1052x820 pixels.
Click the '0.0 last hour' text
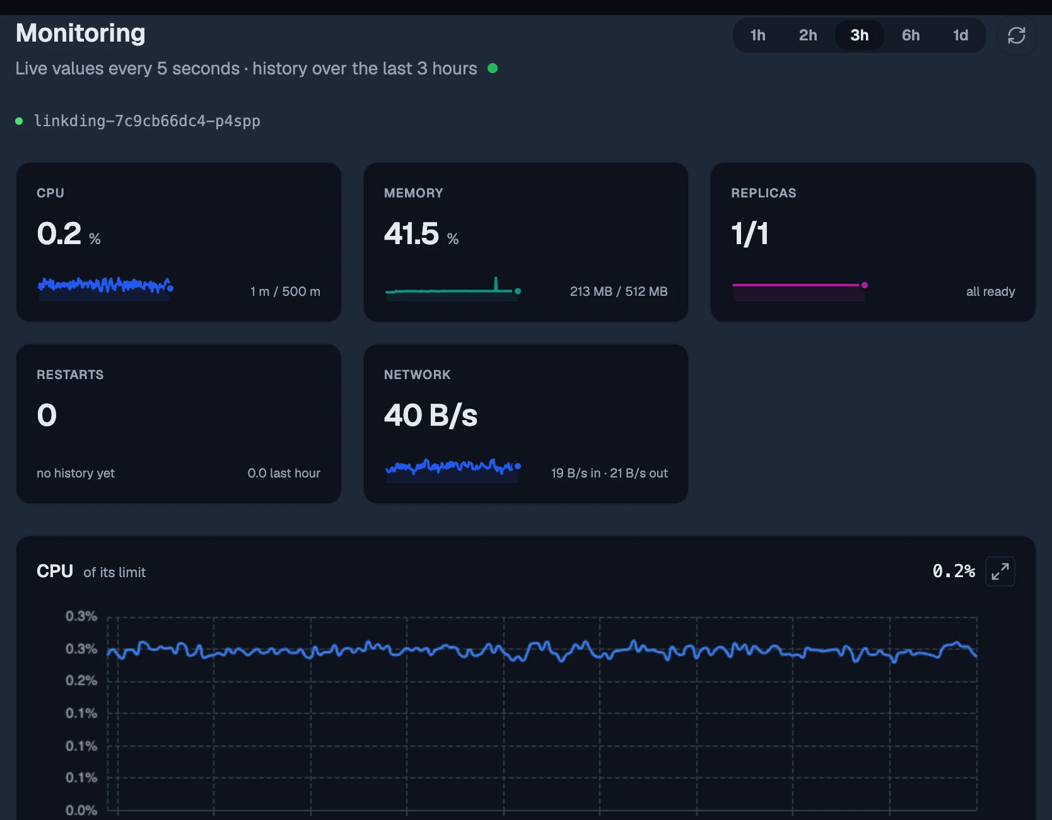click(284, 473)
